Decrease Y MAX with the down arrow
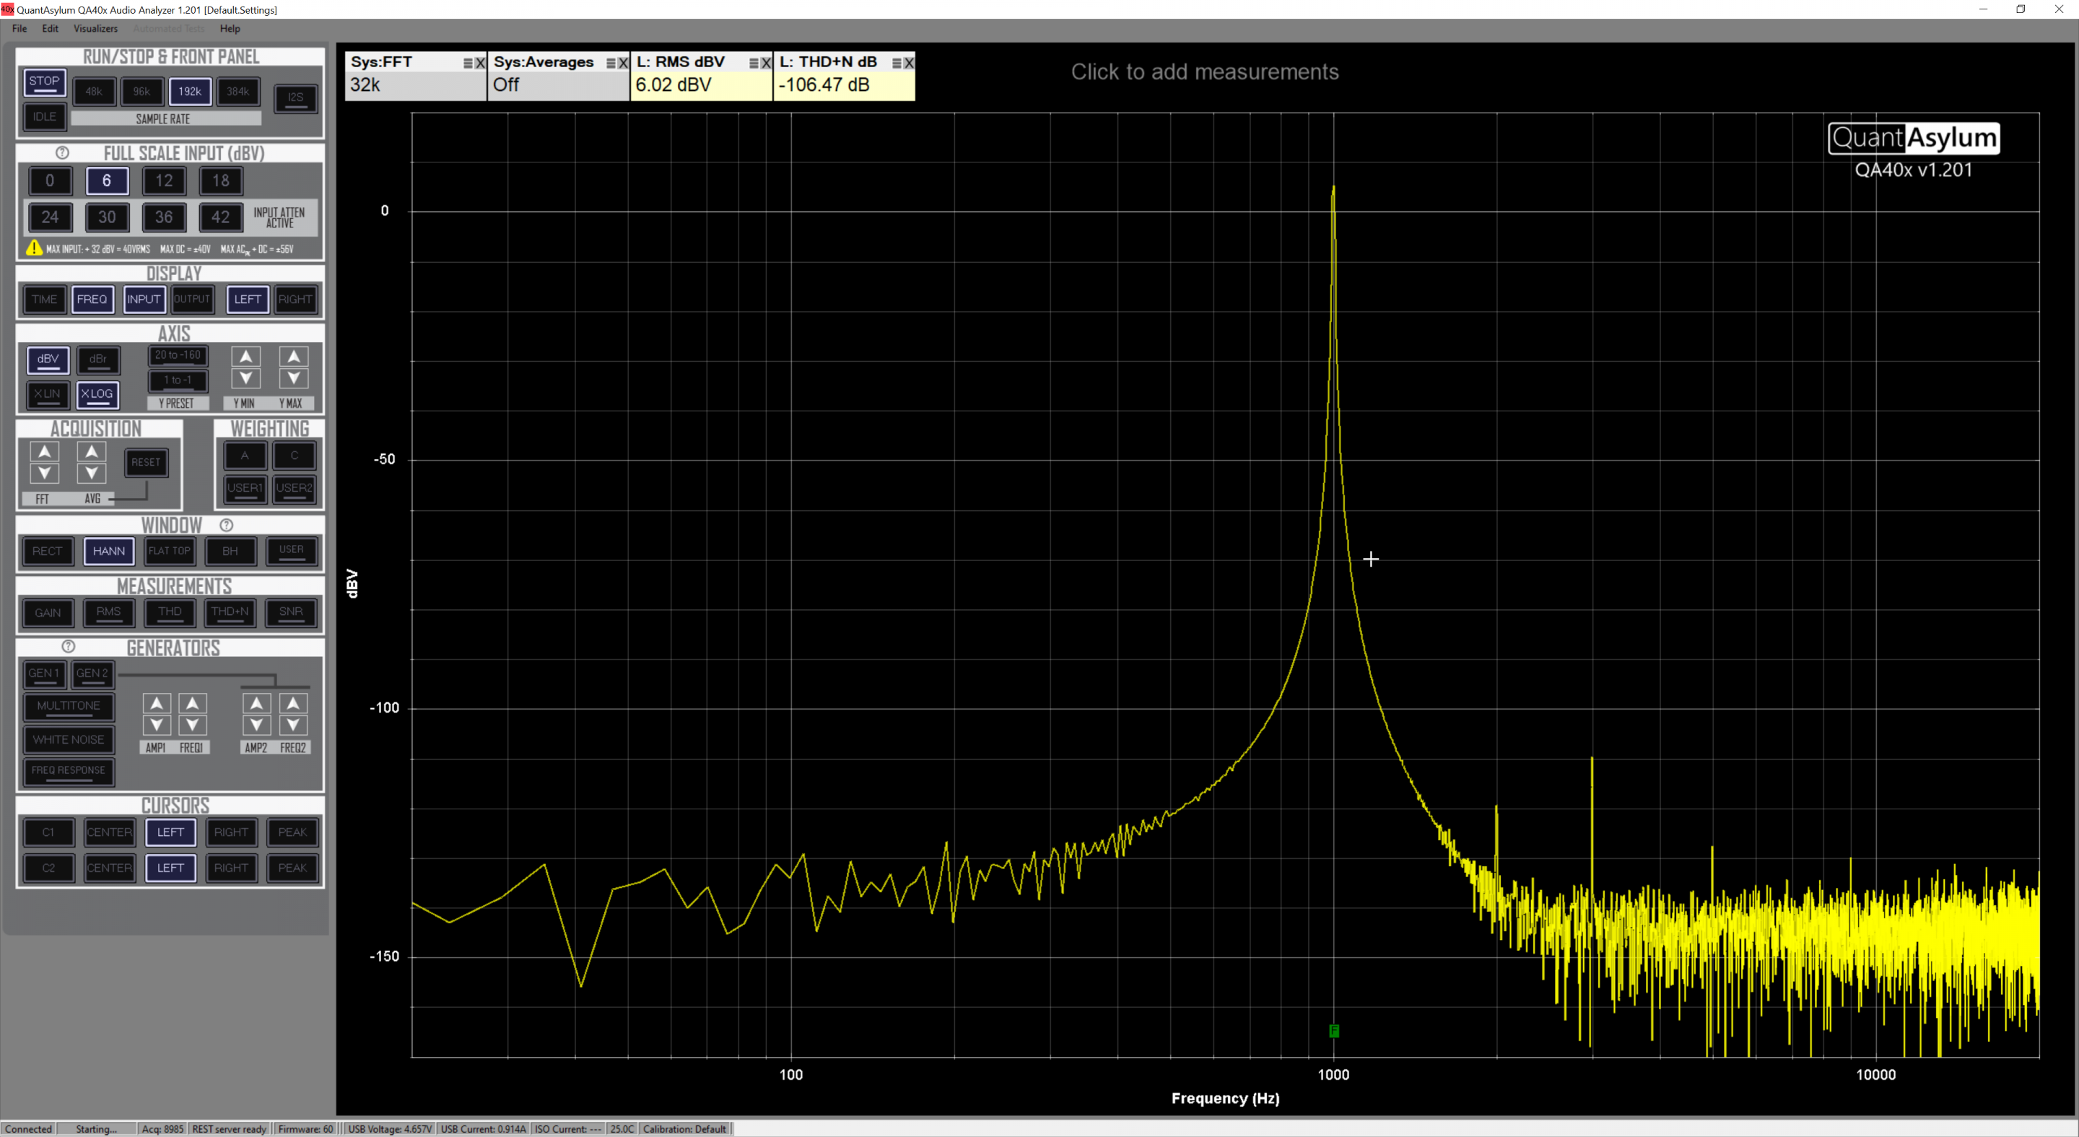2079x1137 pixels. pos(294,378)
